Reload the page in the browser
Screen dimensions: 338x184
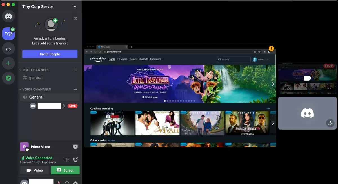point(95,52)
